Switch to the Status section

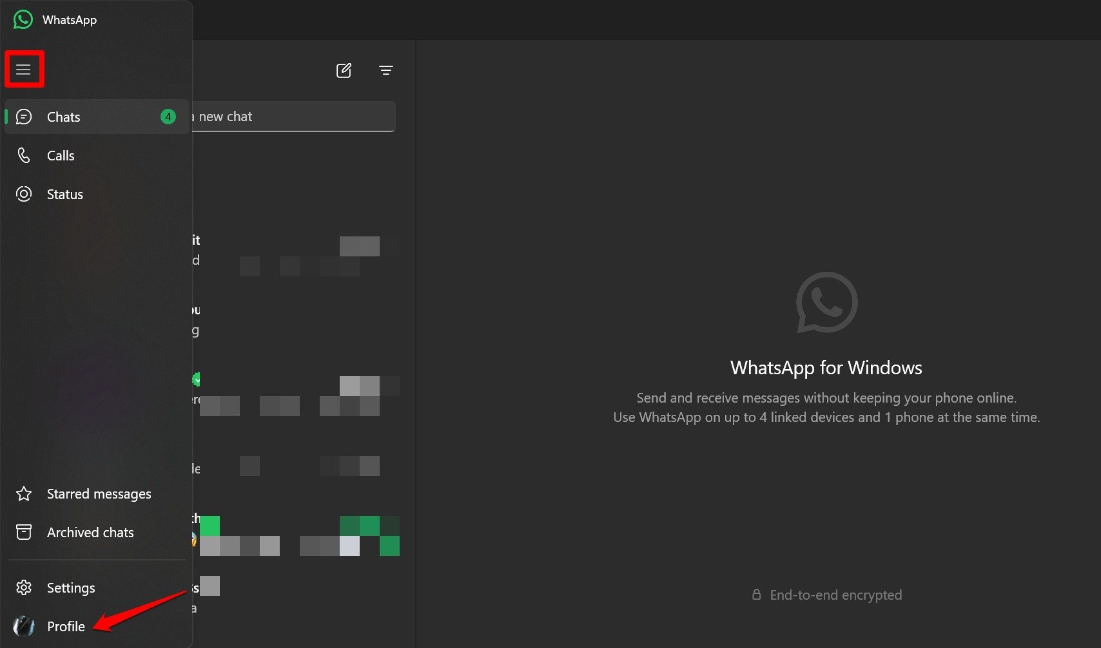64,194
